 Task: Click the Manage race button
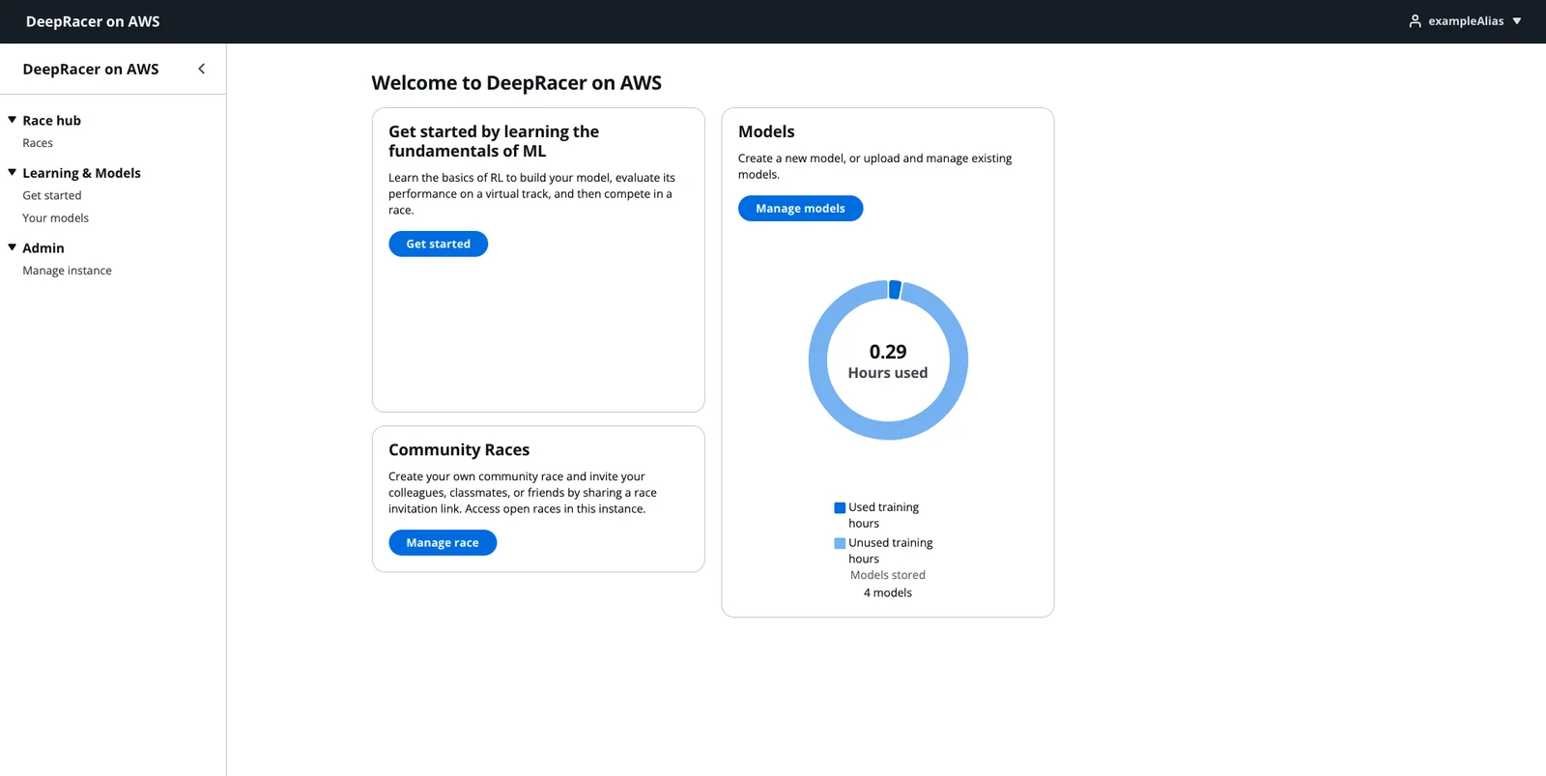tap(443, 543)
